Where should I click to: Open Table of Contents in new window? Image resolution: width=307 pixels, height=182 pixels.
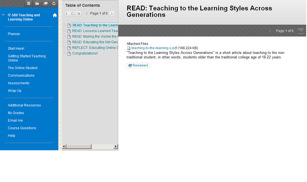click(78, 13)
